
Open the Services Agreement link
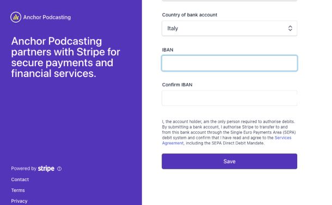pyautogui.click(x=226, y=140)
